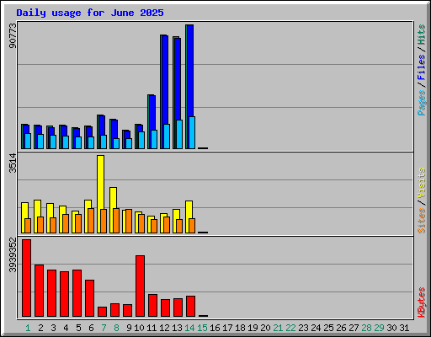Image resolution: width=431 pixels, height=337 pixels.
Task: Select day 14 on the axis
Action: [x=189, y=328]
